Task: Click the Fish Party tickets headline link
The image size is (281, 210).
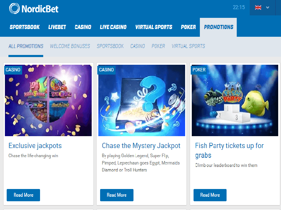Action: point(229,150)
